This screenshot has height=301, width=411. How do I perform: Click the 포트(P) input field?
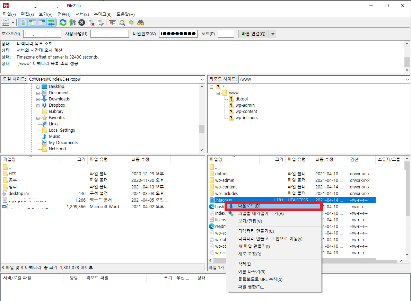click(x=226, y=34)
